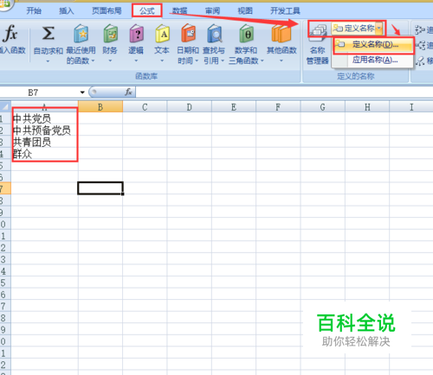
Task: Expand the Define Name dropdown arrow
Action: click(379, 29)
